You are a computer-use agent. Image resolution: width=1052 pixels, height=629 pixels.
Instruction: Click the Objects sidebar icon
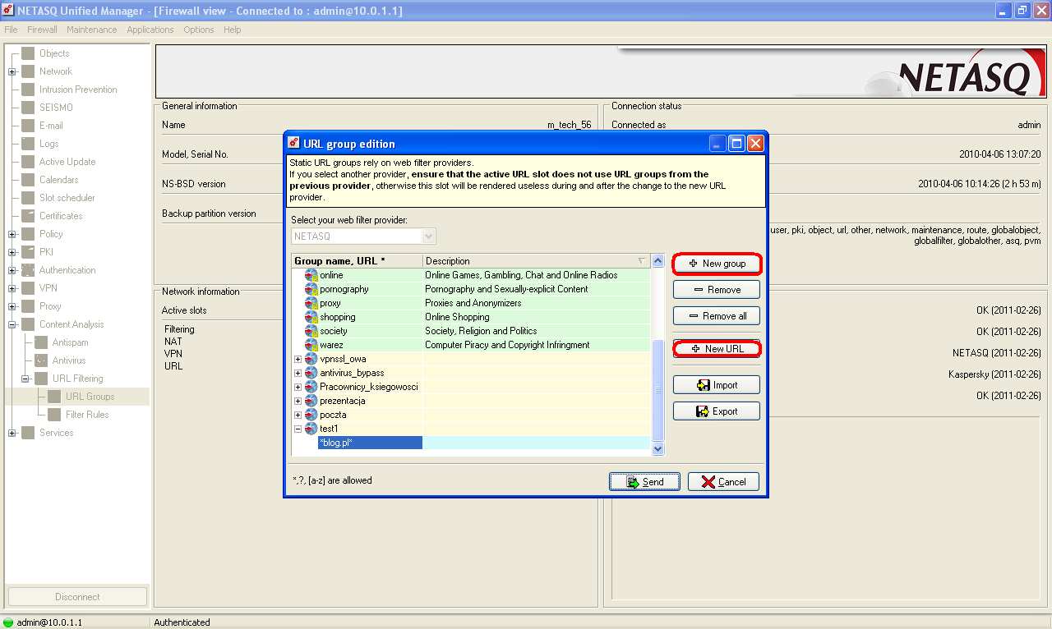(x=28, y=53)
